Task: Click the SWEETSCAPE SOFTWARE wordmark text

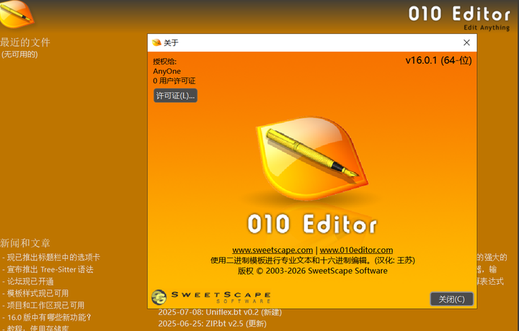Action: pyautogui.click(x=221, y=297)
